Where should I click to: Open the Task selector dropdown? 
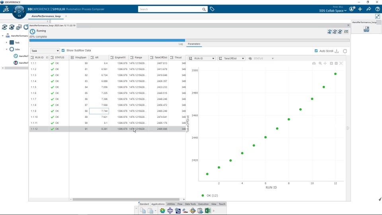click(45, 51)
